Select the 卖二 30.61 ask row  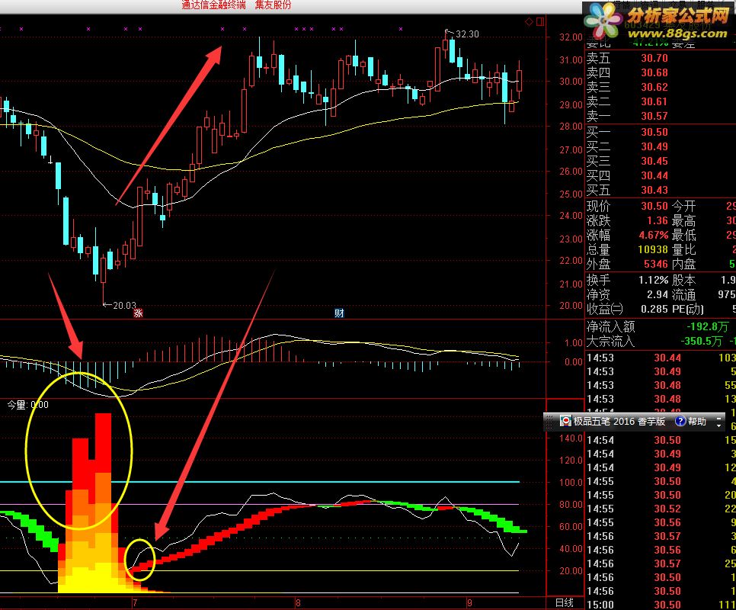[x=661, y=102]
